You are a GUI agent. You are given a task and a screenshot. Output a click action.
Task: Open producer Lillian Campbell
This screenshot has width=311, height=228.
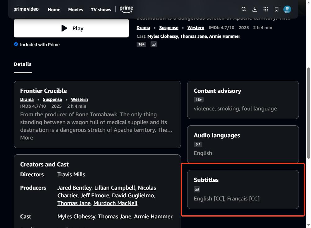[115, 188]
